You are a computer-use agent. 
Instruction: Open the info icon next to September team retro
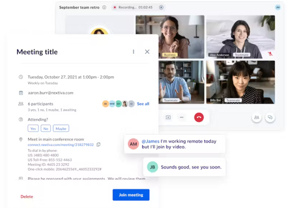coord(104,7)
